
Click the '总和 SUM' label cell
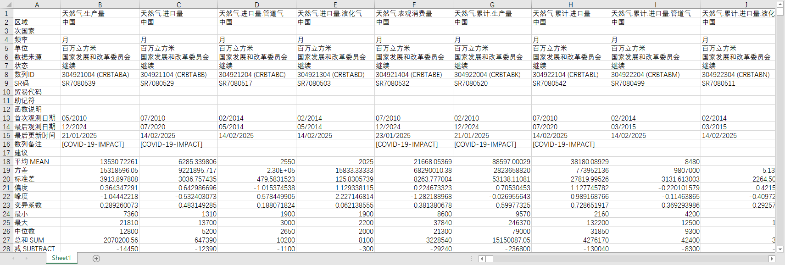(x=37, y=240)
